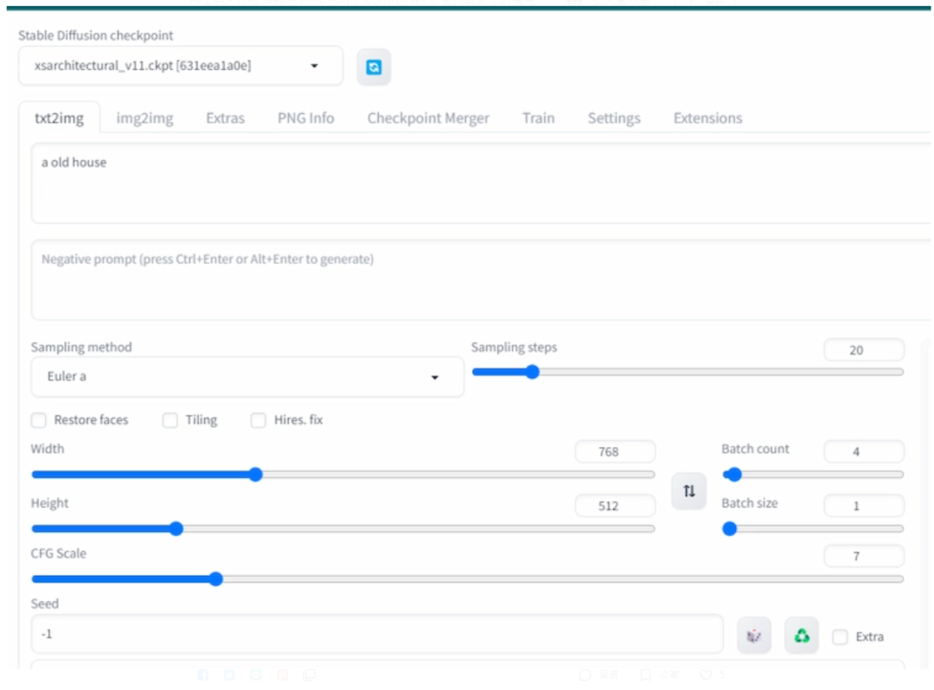Click the Negative prompt text box

(482, 280)
